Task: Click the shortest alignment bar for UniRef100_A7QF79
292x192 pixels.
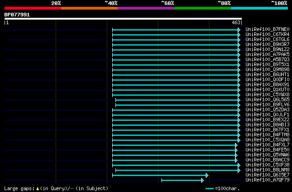Action: pos(182,181)
